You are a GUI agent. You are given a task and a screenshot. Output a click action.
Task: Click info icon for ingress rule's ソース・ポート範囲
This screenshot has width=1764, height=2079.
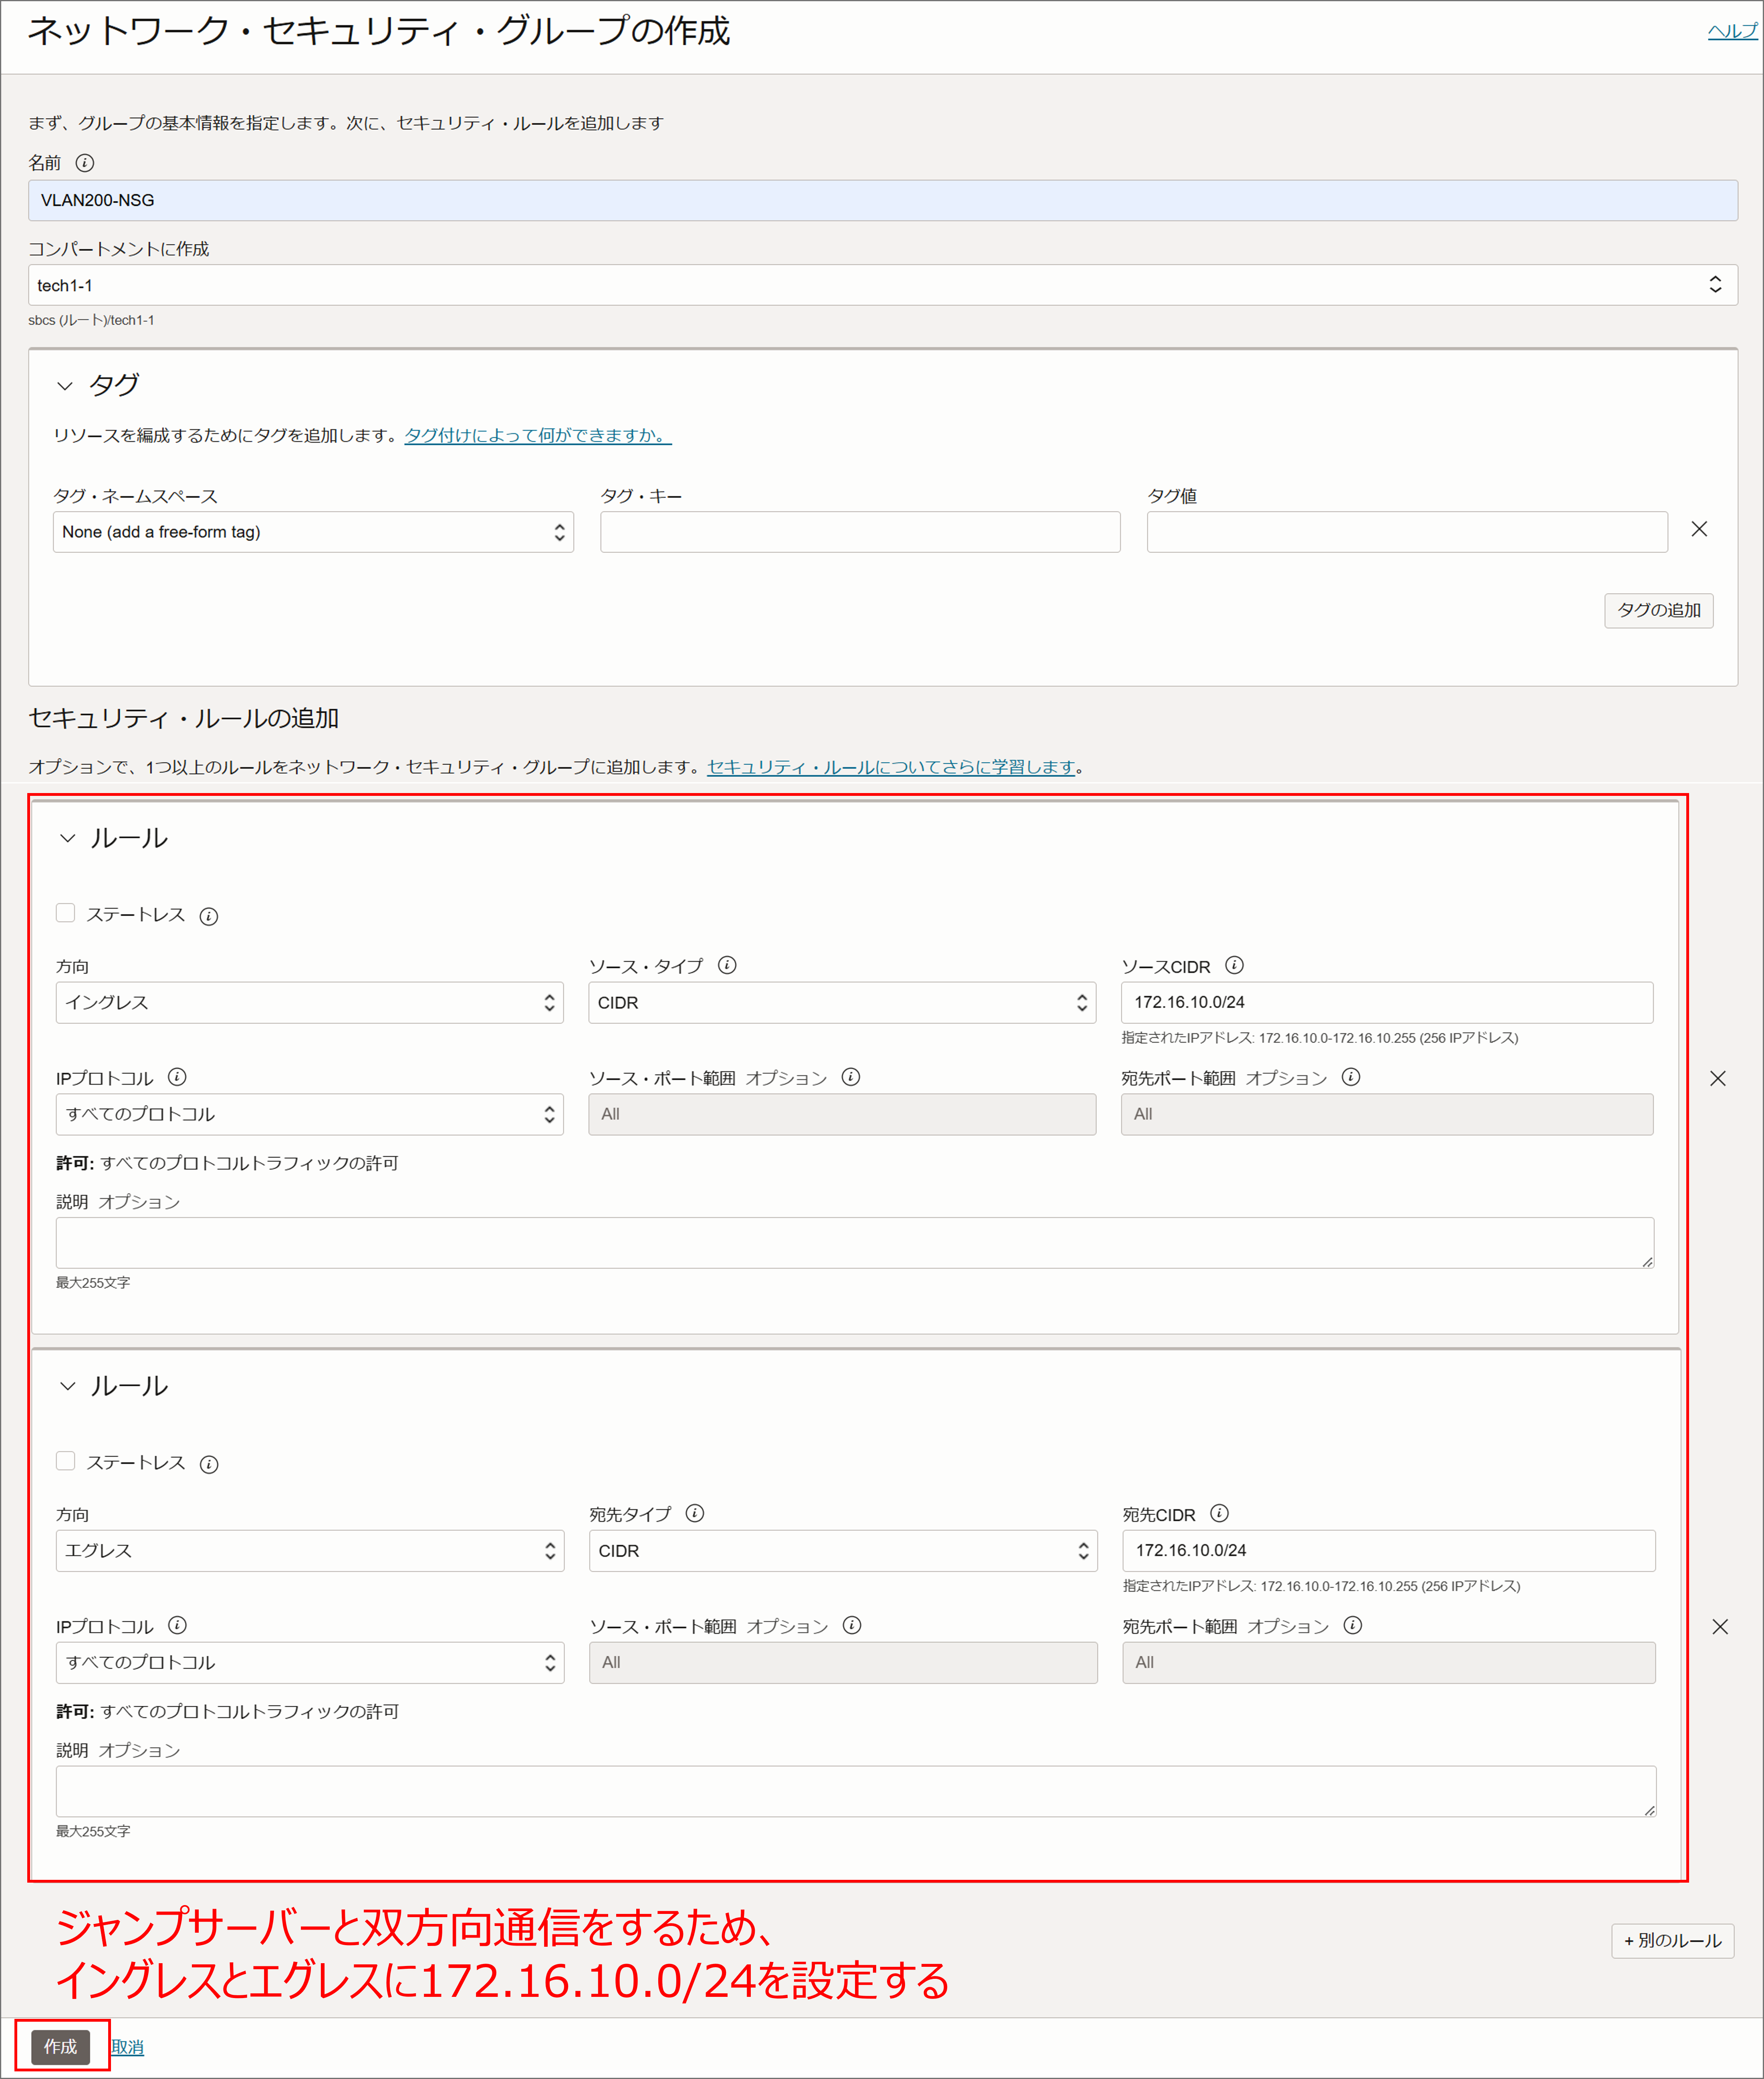(850, 1077)
